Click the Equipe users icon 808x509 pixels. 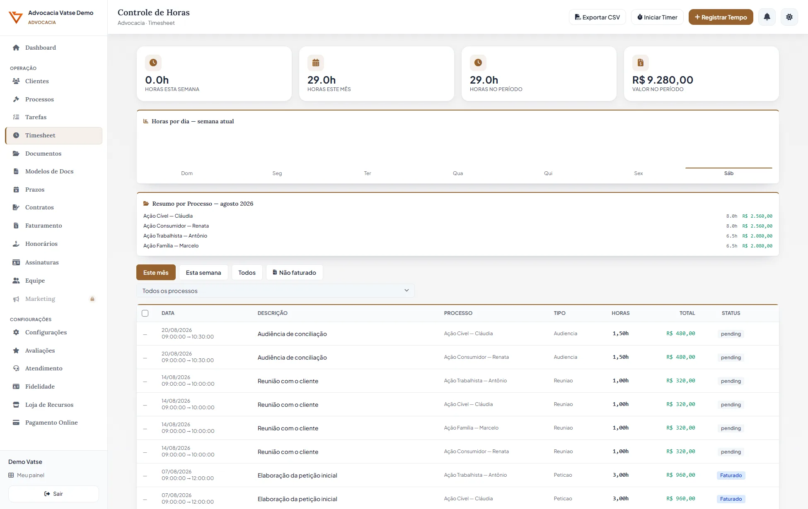[x=16, y=281]
